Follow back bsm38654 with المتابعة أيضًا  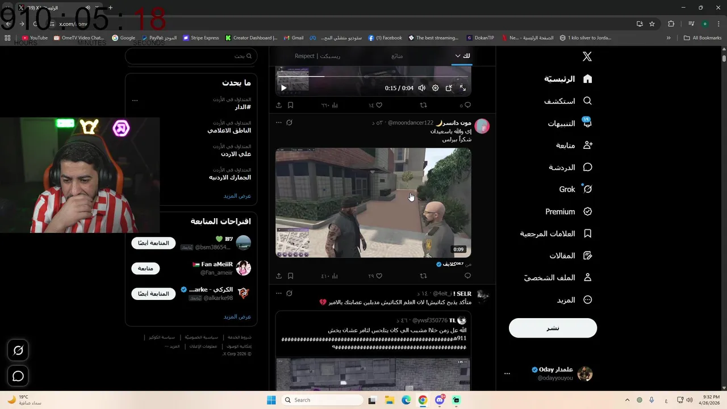coord(153,243)
